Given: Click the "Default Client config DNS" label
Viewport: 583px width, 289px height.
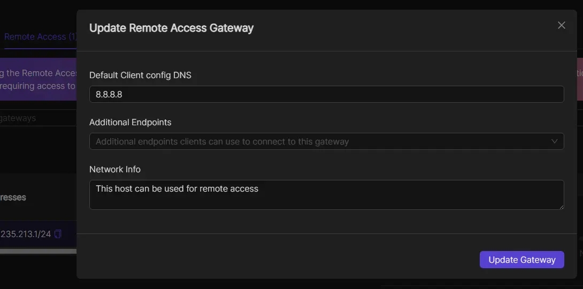Looking at the screenshot, I should pyautogui.click(x=140, y=75).
